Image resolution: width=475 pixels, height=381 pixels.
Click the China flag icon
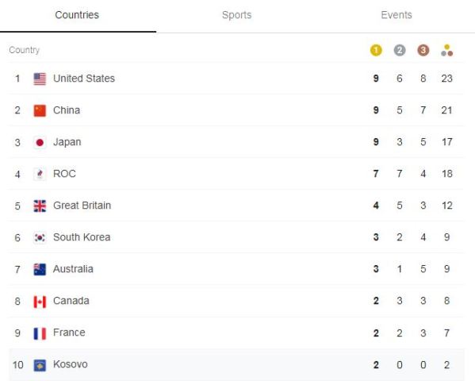40,110
